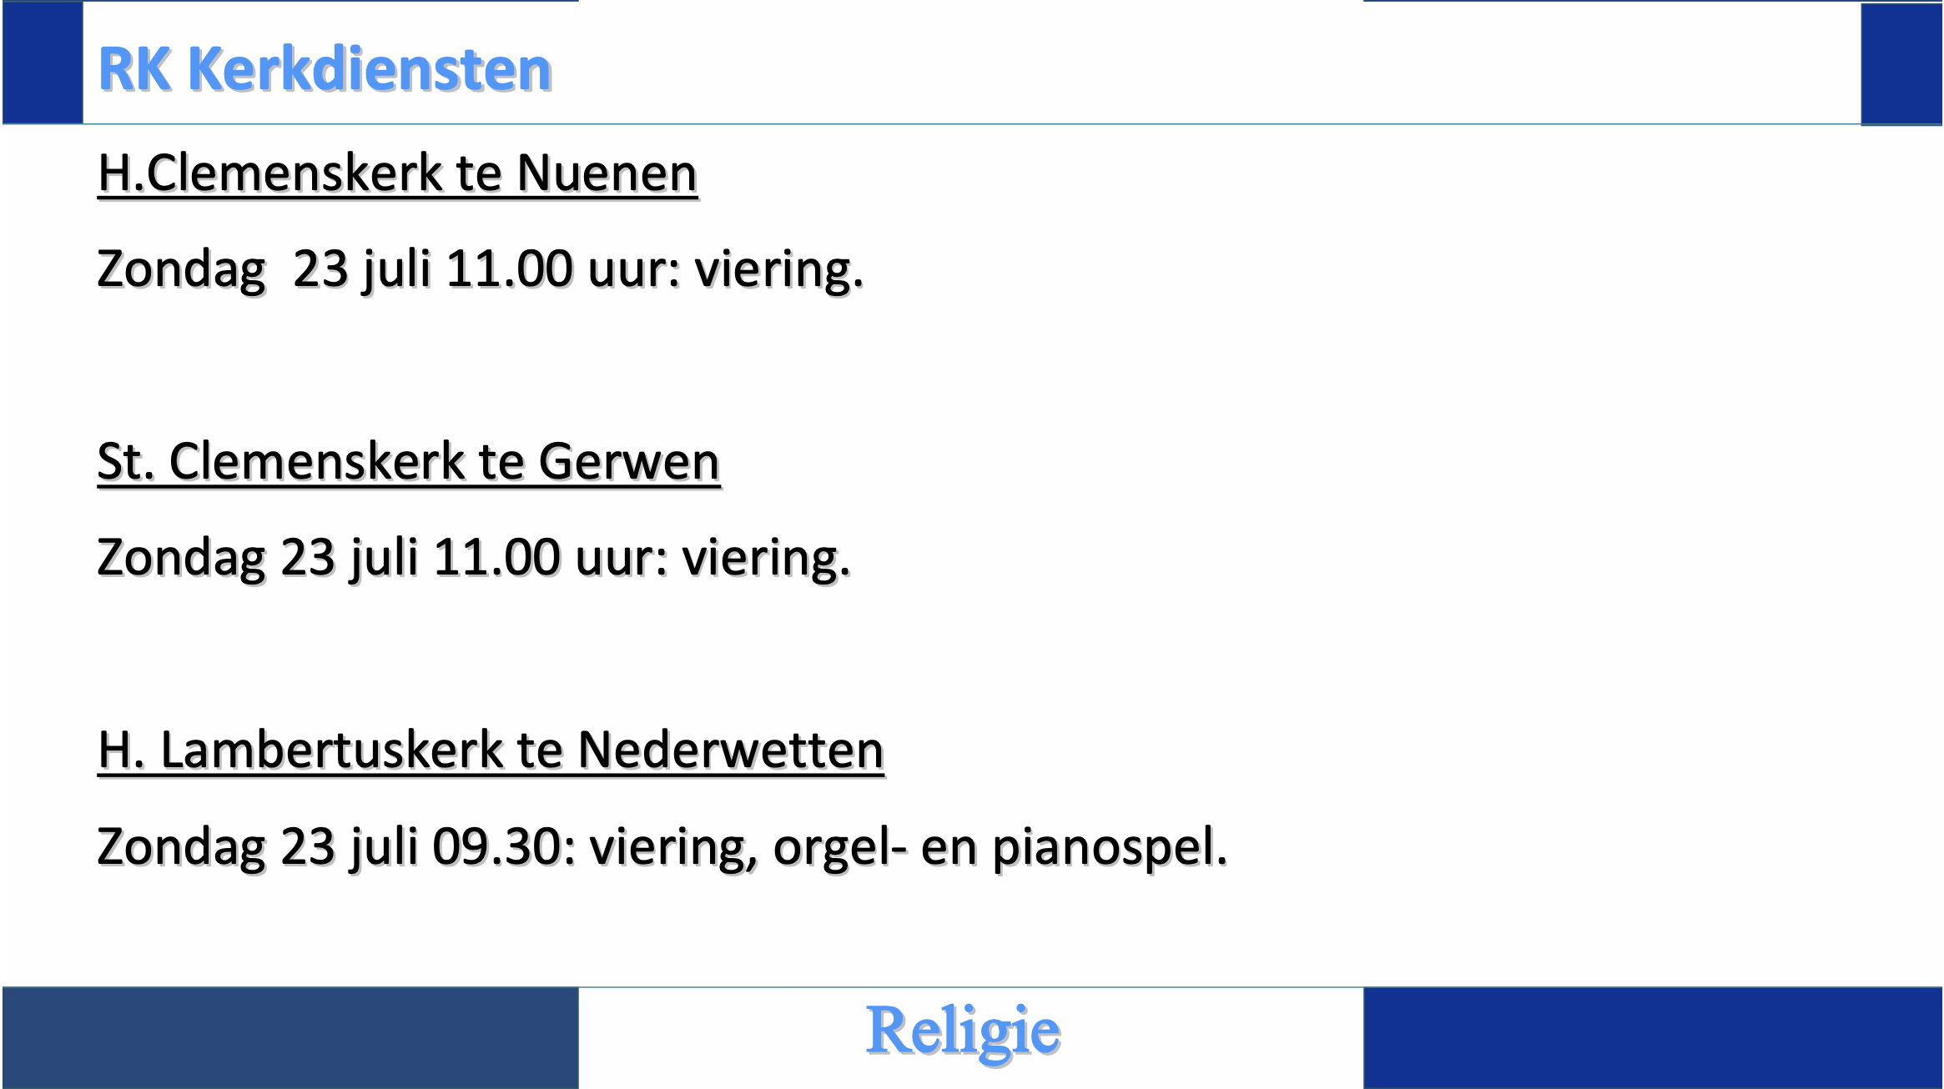Click the "Religie" footer label

963,1031
